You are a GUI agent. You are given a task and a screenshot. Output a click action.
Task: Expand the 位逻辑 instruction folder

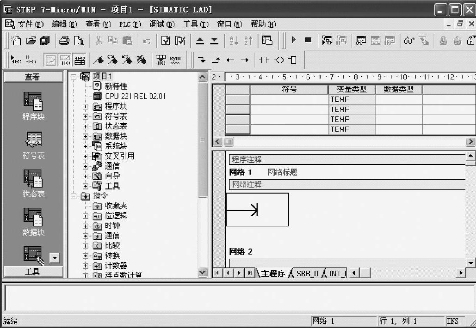point(86,216)
